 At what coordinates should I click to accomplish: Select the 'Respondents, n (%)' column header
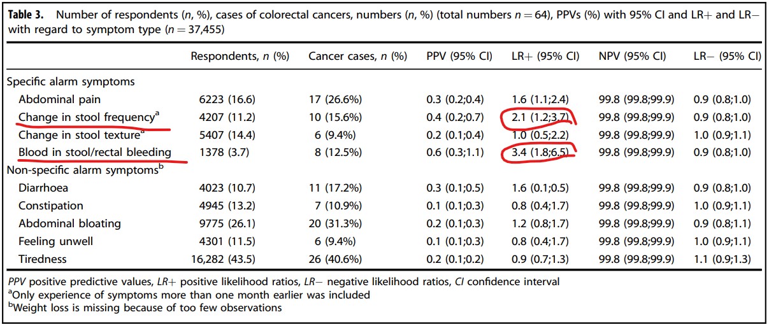(x=240, y=56)
